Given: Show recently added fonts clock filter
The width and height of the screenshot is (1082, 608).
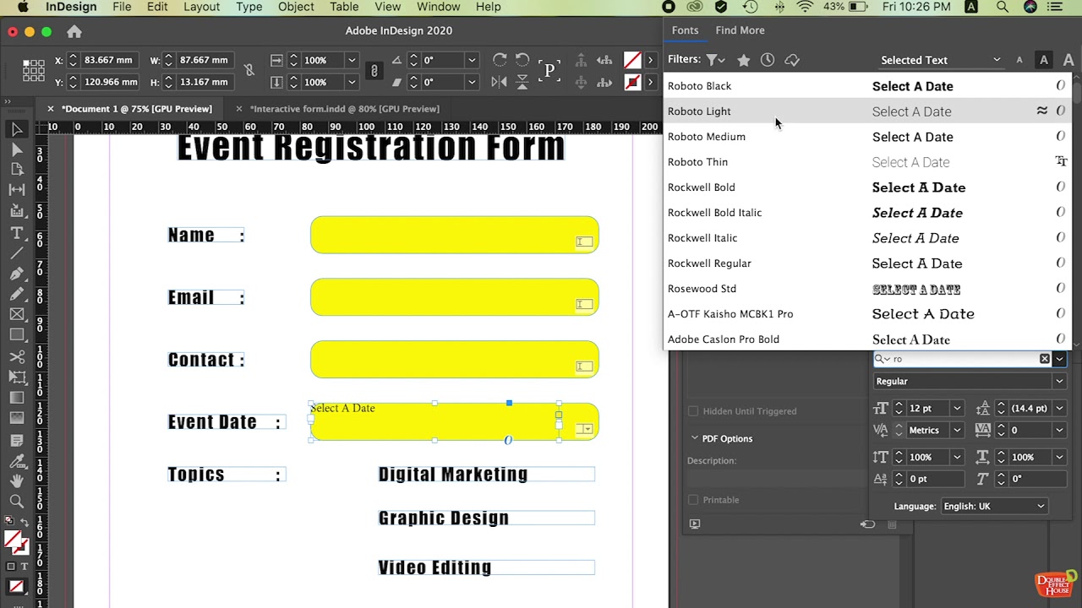Looking at the screenshot, I should (767, 60).
